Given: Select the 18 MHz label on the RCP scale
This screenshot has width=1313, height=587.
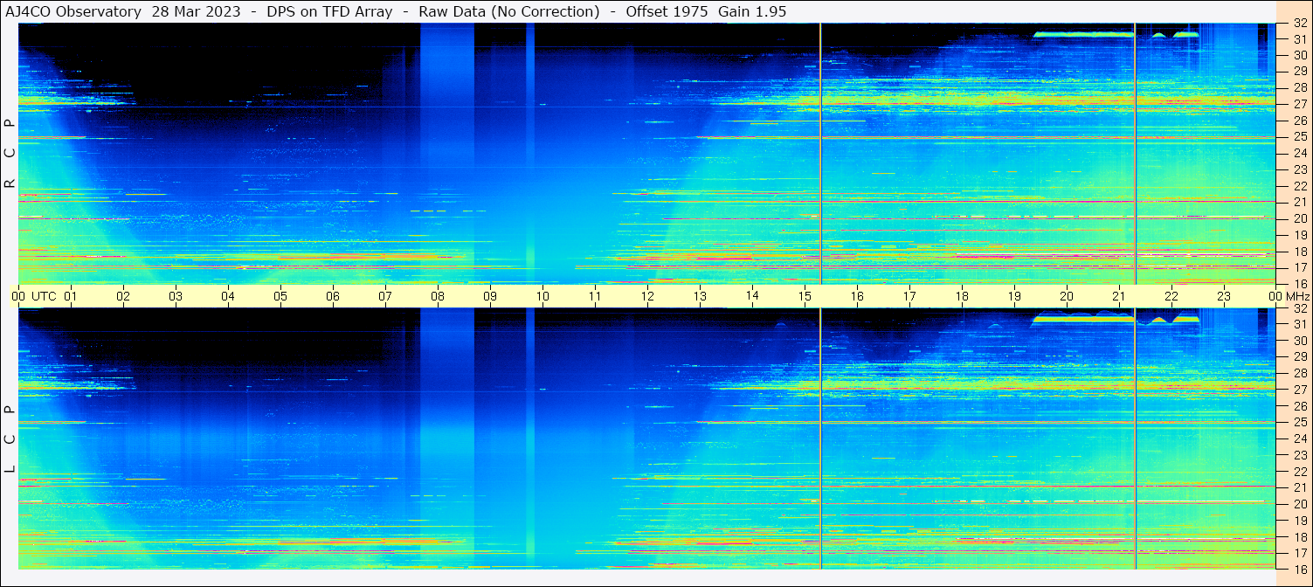Looking at the screenshot, I should point(1300,252).
